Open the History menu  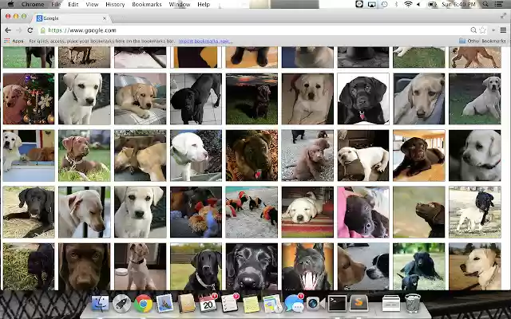click(x=115, y=4)
